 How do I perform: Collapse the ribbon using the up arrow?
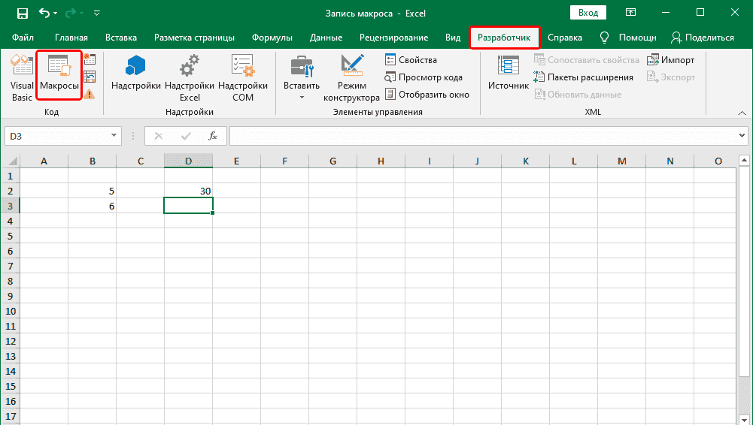[x=741, y=112]
